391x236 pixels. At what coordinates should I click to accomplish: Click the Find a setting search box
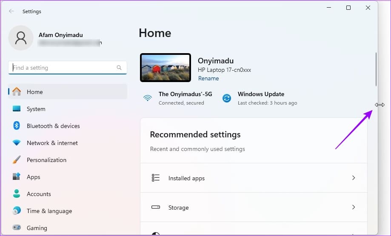pyautogui.click(x=68, y=68)
